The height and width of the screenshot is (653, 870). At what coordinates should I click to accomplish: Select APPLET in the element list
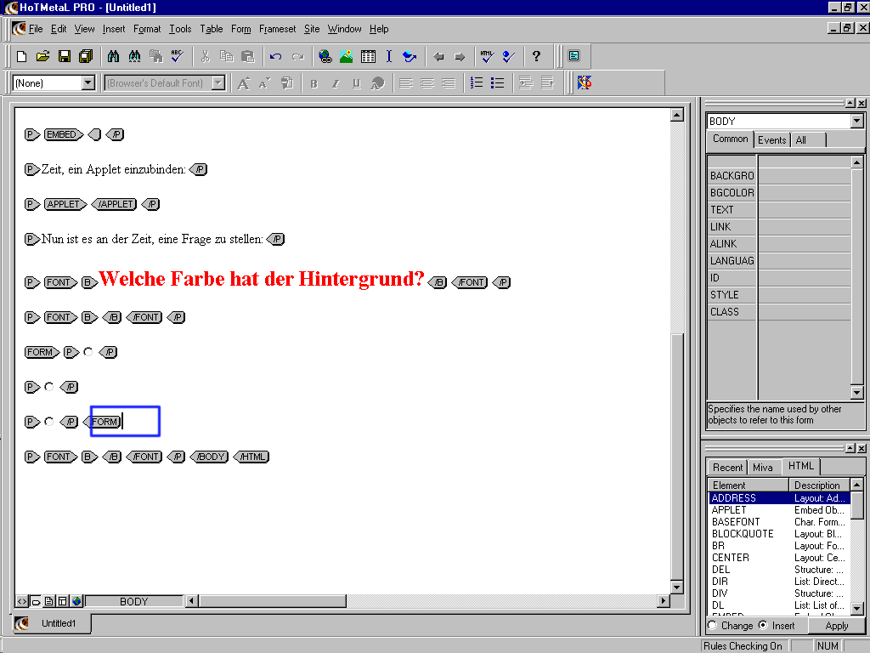click(729, 510)
